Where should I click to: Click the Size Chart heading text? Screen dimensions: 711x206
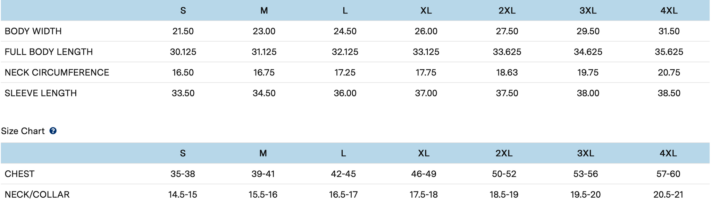[23, 131]
